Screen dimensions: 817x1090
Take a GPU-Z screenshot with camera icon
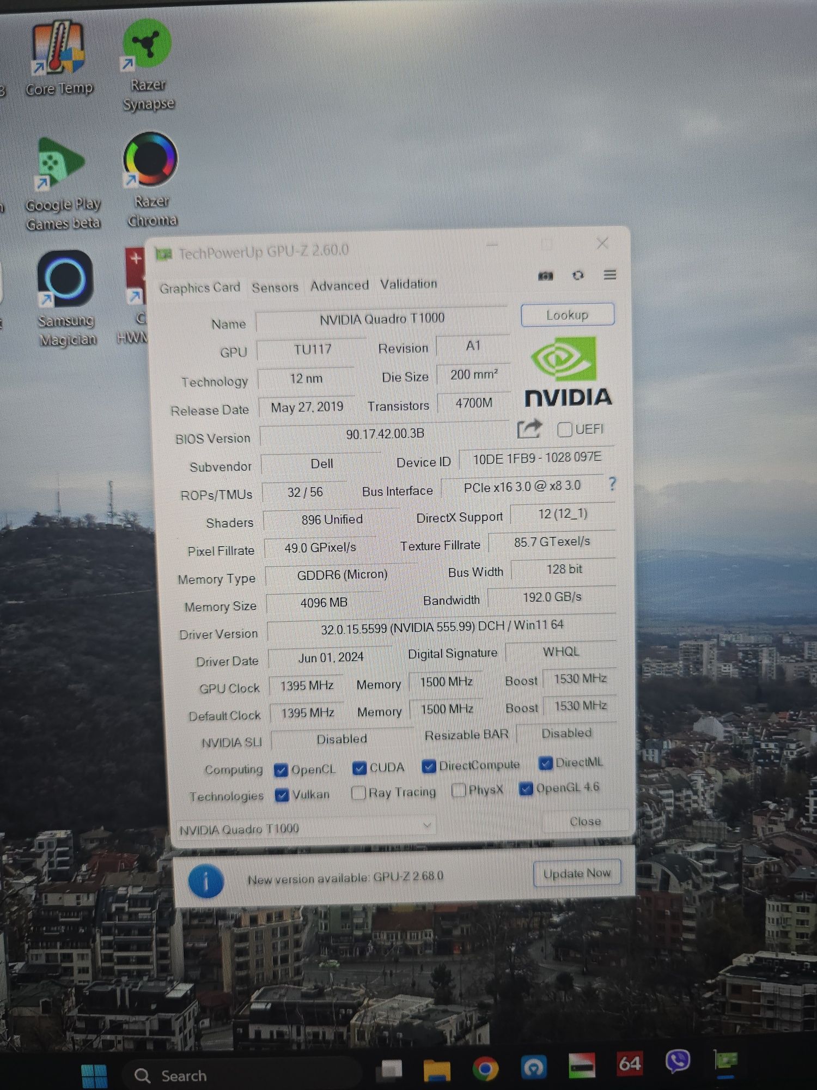(x=545, y=276)
